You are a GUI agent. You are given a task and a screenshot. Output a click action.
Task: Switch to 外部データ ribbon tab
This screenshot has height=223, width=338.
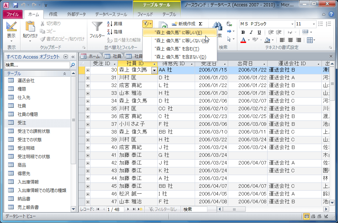[76, 14]
